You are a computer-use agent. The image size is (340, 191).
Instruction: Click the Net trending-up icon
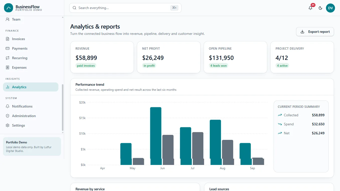(280, 133)
